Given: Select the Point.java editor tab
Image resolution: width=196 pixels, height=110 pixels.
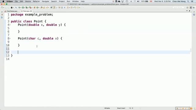Looking at the screenshot, I should coord(26,11).
